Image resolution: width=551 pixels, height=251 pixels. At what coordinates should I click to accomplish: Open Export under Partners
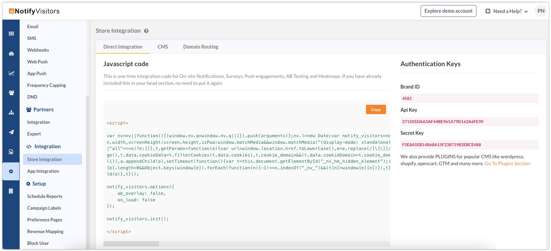(34, 134)
